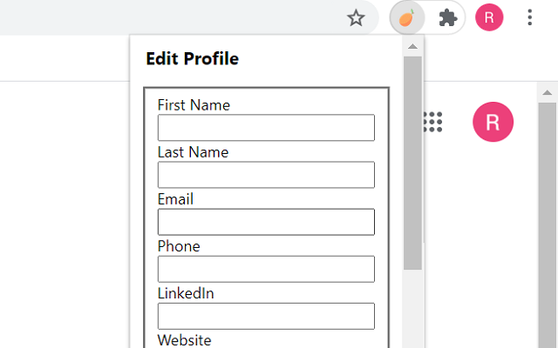The height and width of the screenshot is (348, 558).
Task: Click the Email label text
Action: click(175, 199)
